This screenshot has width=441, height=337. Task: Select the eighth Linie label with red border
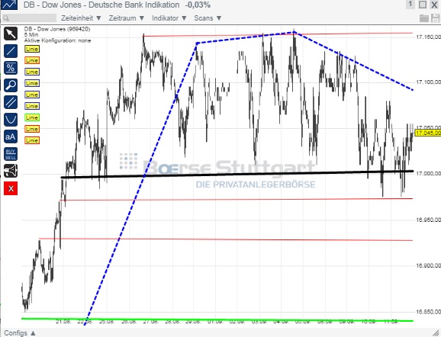coord(32,129)
